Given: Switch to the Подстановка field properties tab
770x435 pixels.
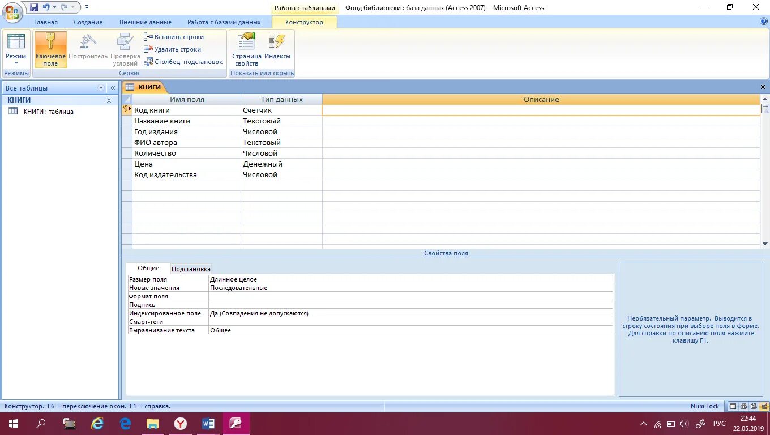Looking at the screenshot, I should [x=191, y=269].
